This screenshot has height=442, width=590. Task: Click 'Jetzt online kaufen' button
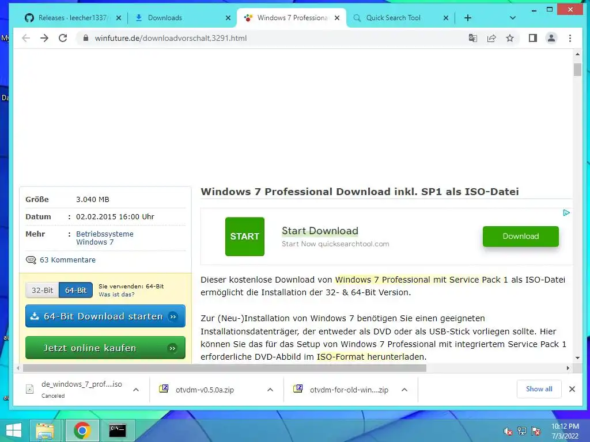click(x=105, y=348)
